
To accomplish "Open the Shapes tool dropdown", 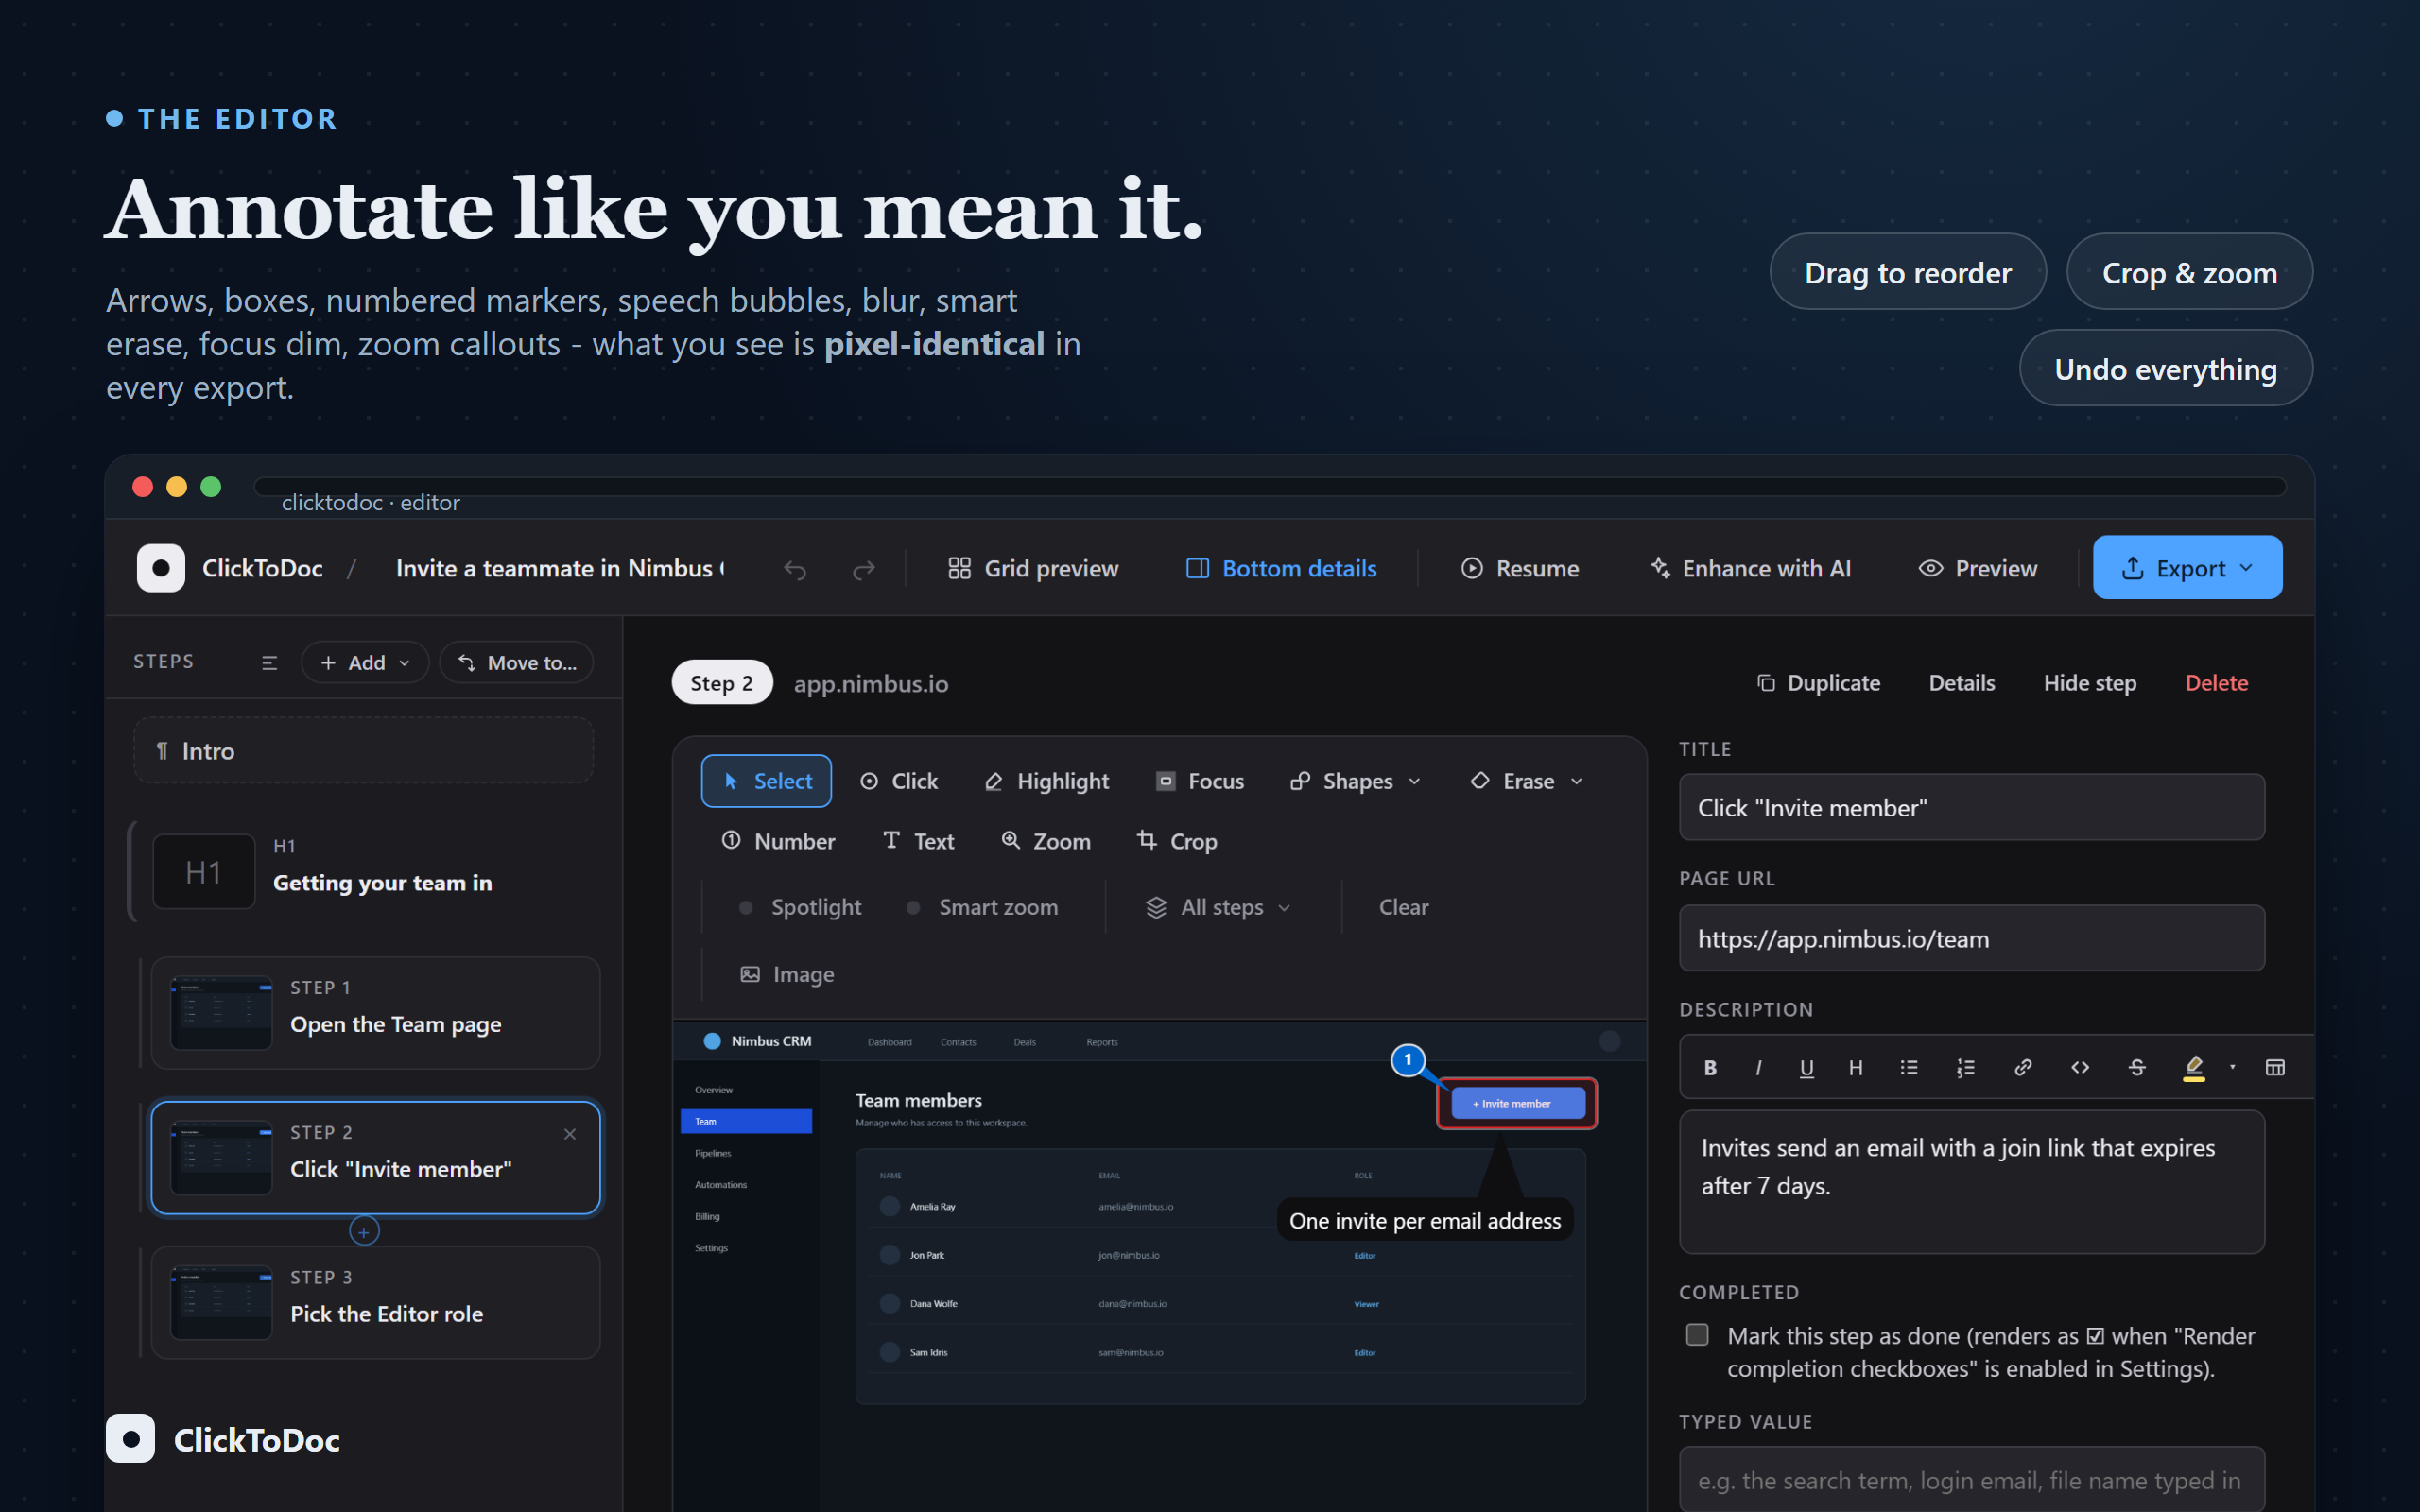I will 1355,781.
